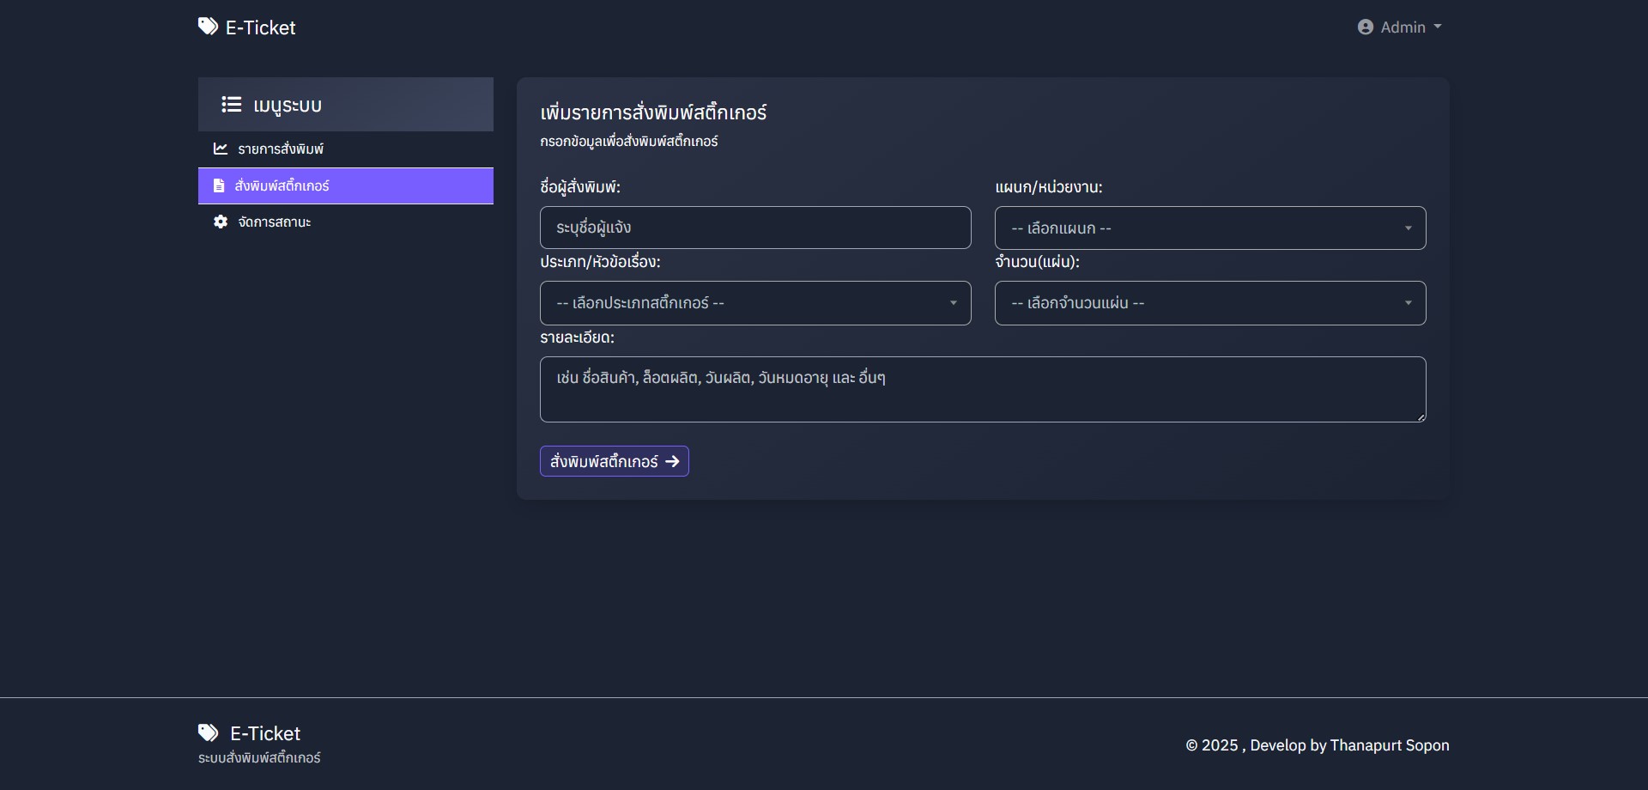Focus the ชื่อผู้สั่งพิมพ์ name input field
The height and width of the screenshot is (790, 1648).
(x=755, y=228)
